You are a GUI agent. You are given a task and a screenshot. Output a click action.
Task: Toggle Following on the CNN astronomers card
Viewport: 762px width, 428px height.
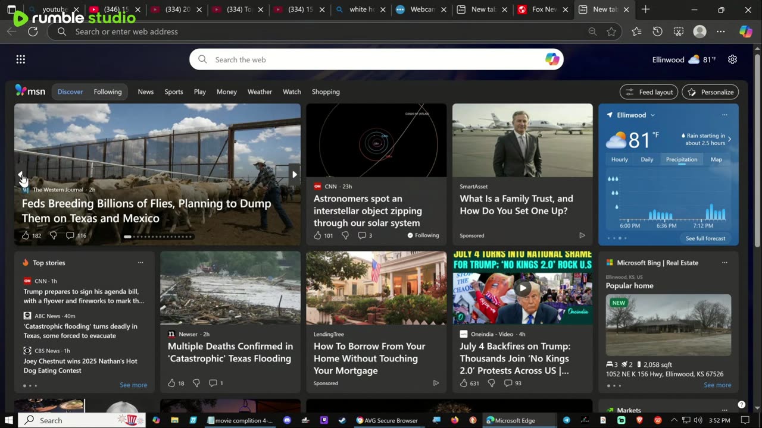click(x=423, y=235)
